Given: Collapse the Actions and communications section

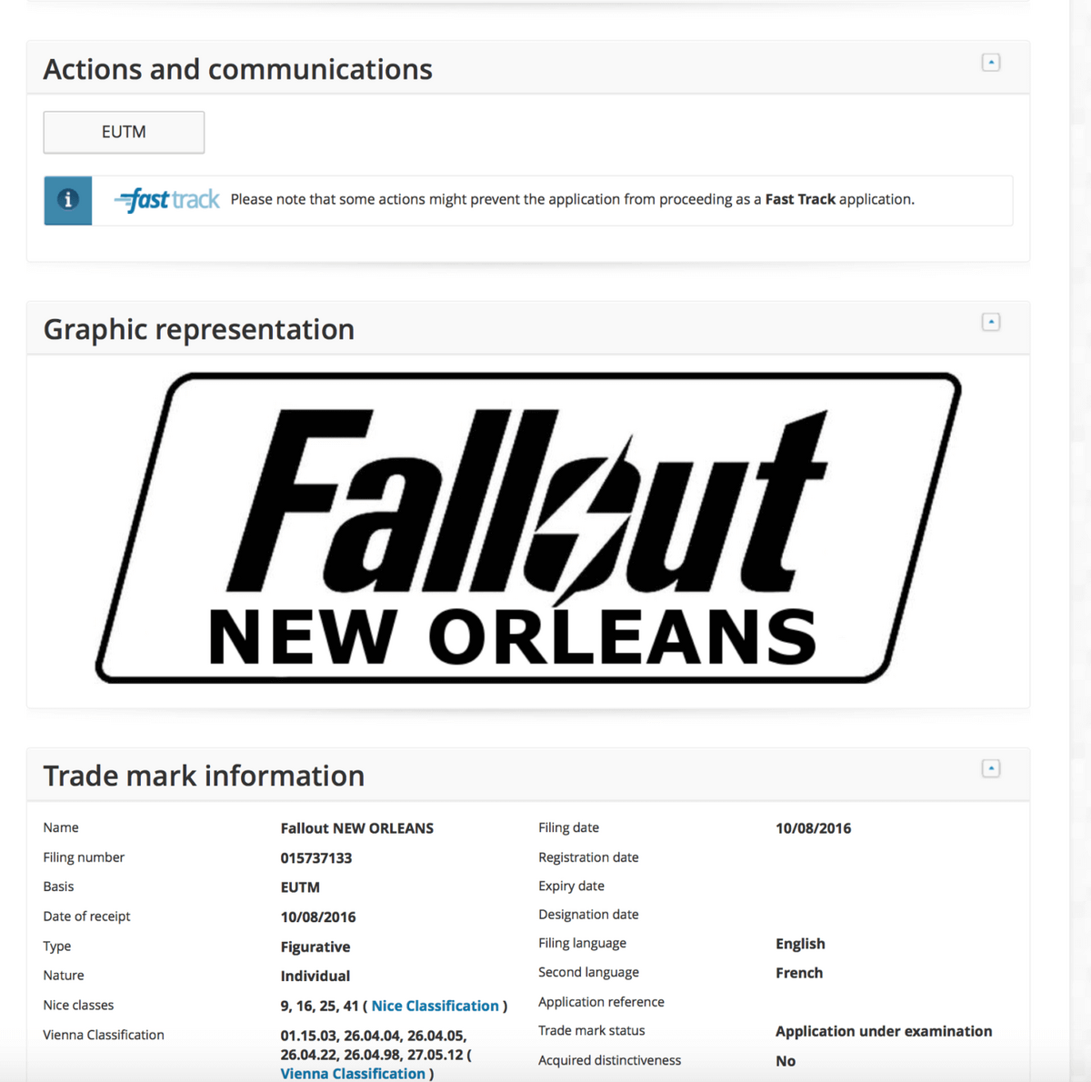Looking at the screenshot, I should click(x=991, y=63).
